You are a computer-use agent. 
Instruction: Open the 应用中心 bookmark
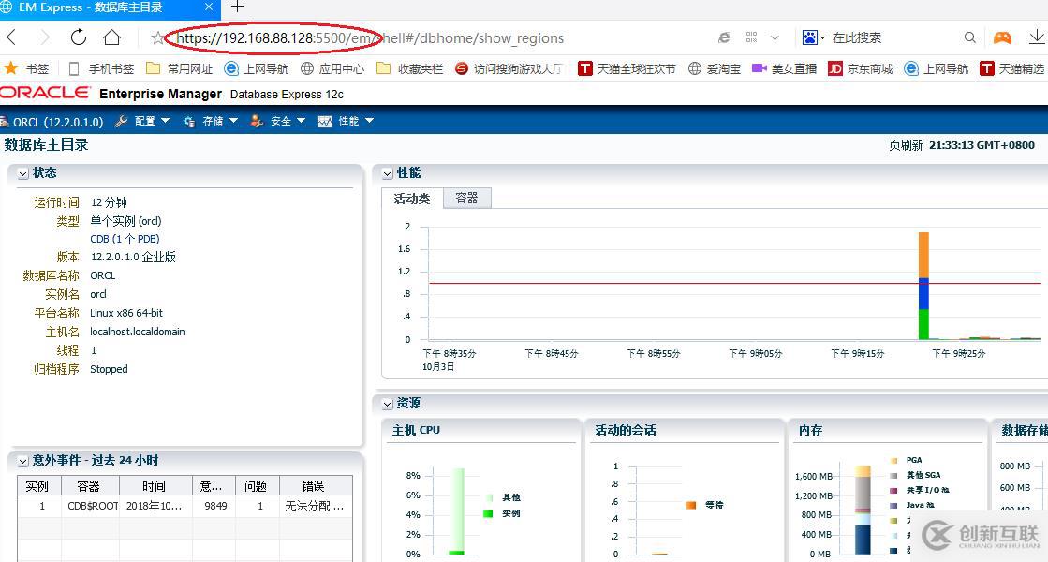tap(332, 68)
